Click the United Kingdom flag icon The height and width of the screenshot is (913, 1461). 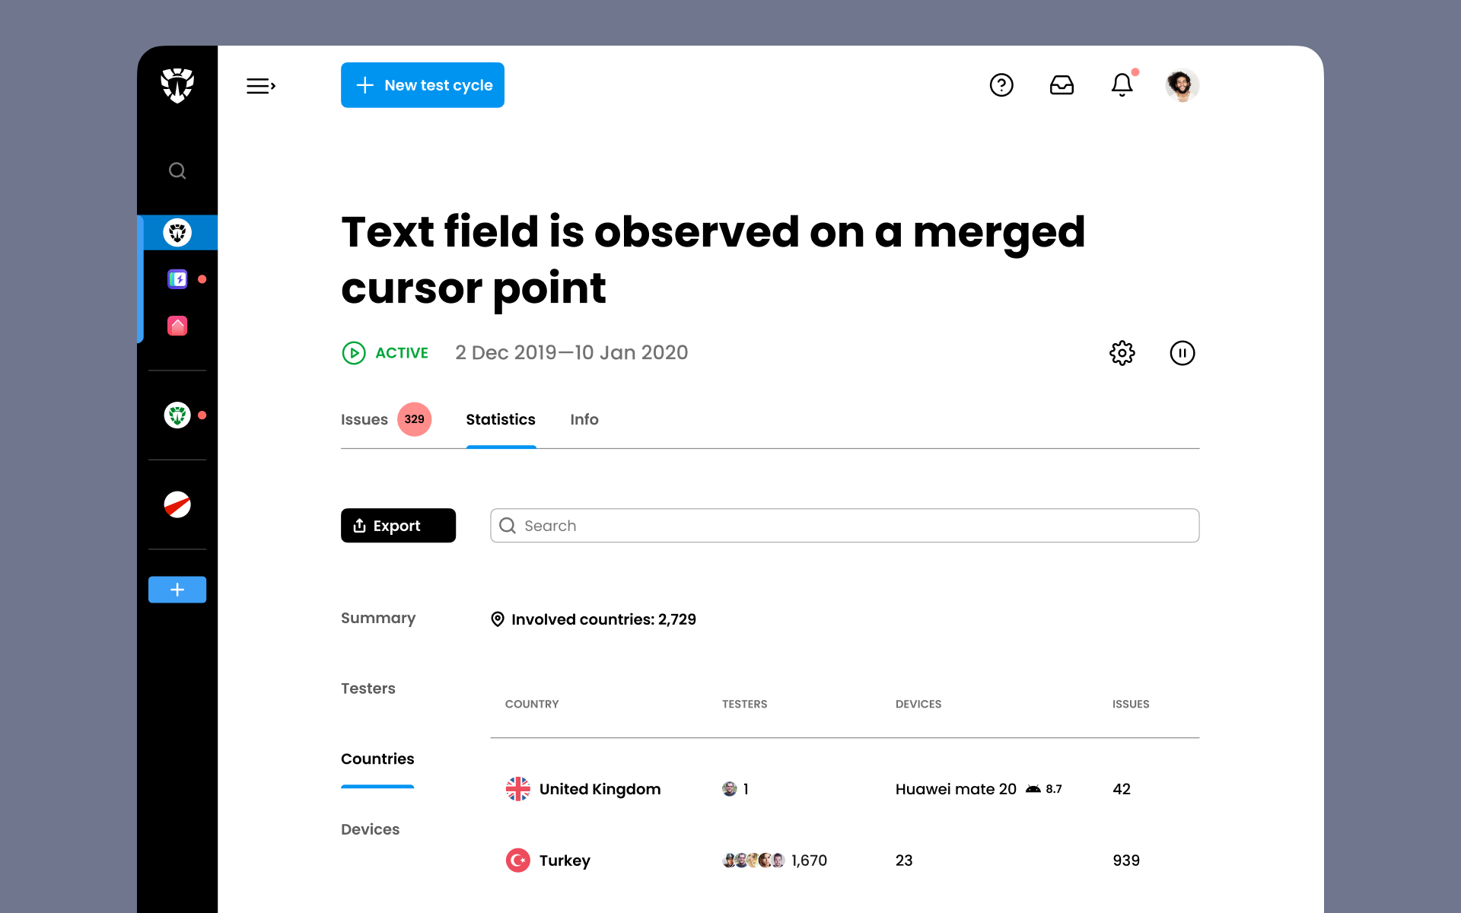(x=518, y=789)
